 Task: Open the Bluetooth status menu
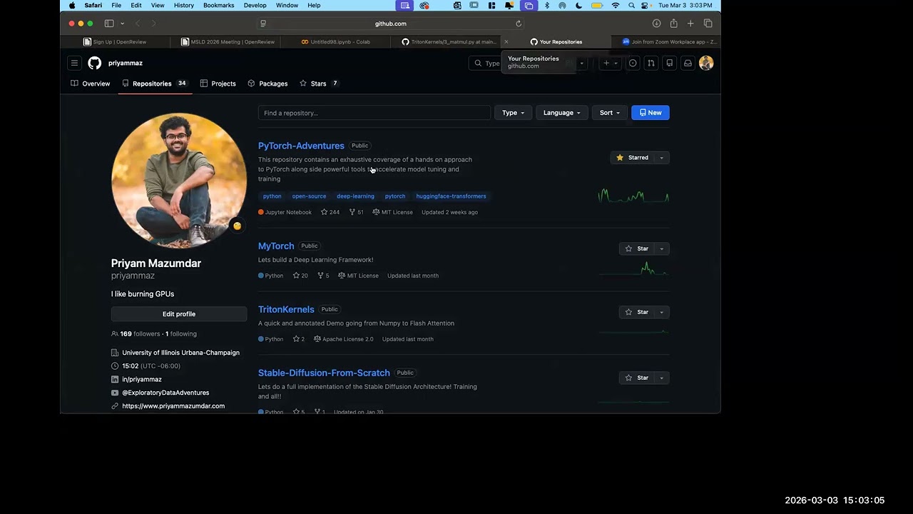click(547, 5)
